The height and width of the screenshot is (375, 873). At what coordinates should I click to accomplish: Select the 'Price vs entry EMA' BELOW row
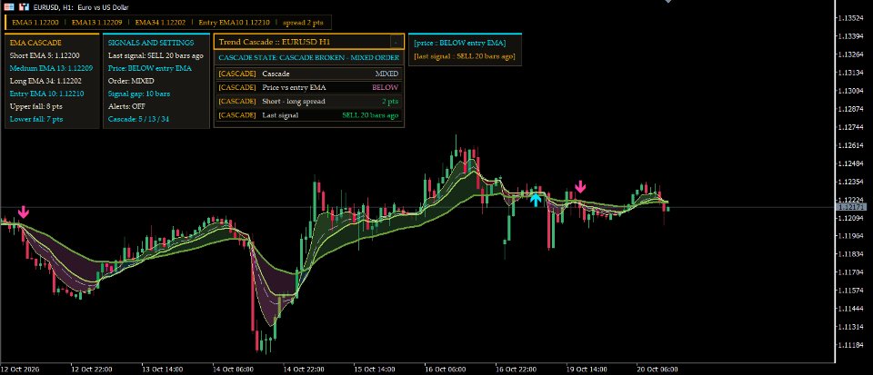coord(308,87)
